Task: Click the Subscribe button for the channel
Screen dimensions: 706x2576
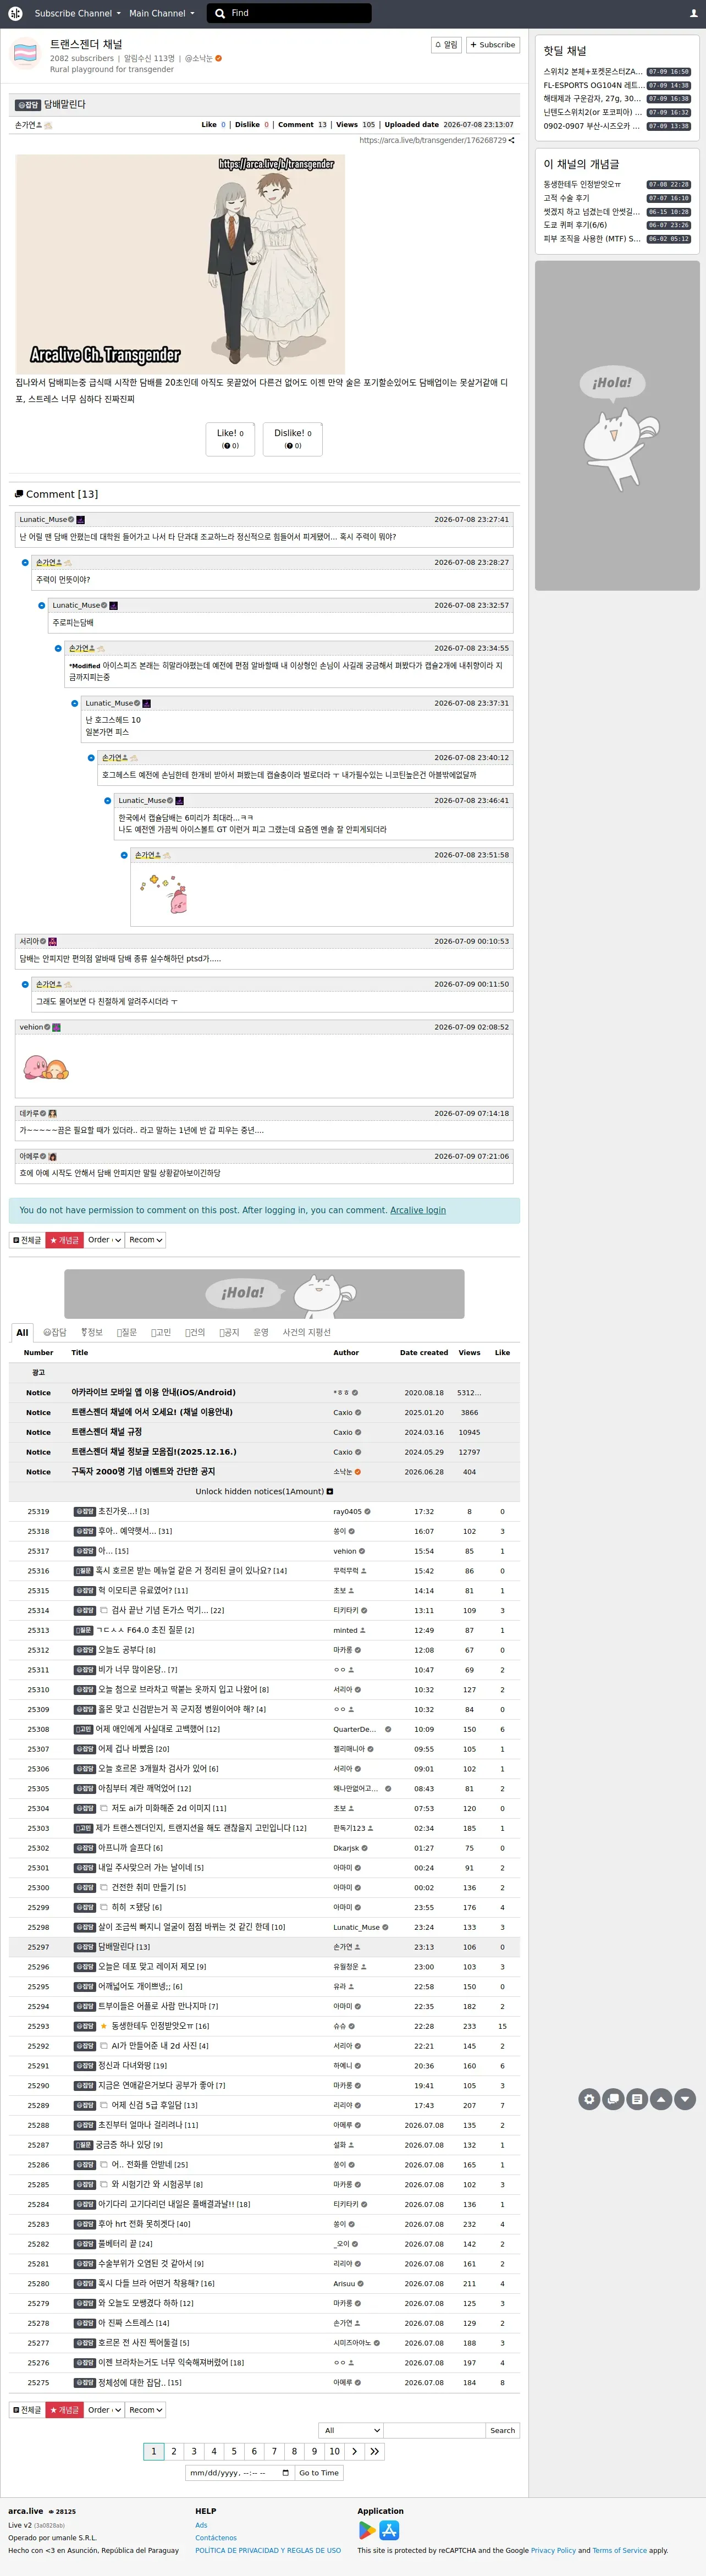Action: 493,45
